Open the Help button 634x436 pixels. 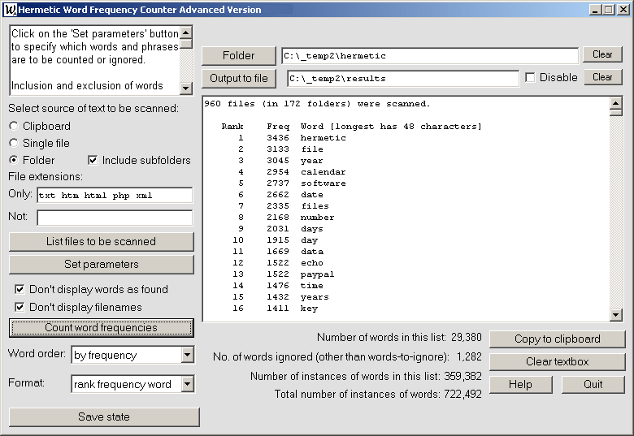click(520, 384)
